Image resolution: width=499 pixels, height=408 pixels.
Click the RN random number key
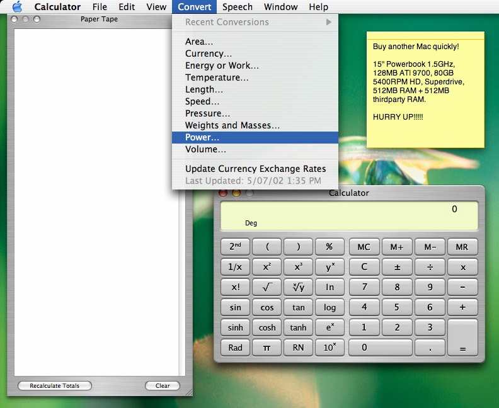[x=298, y=348]
